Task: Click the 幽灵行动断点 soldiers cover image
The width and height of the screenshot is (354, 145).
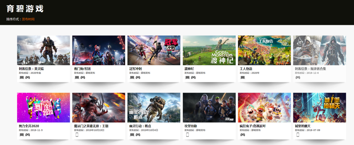Action: point(154,108)
